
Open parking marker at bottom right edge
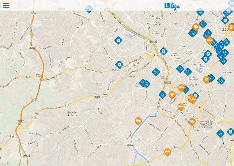coord(230,131)
